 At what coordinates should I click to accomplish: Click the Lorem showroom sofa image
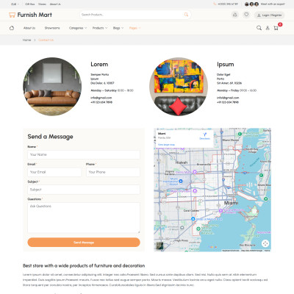click(x=52, y=87)
